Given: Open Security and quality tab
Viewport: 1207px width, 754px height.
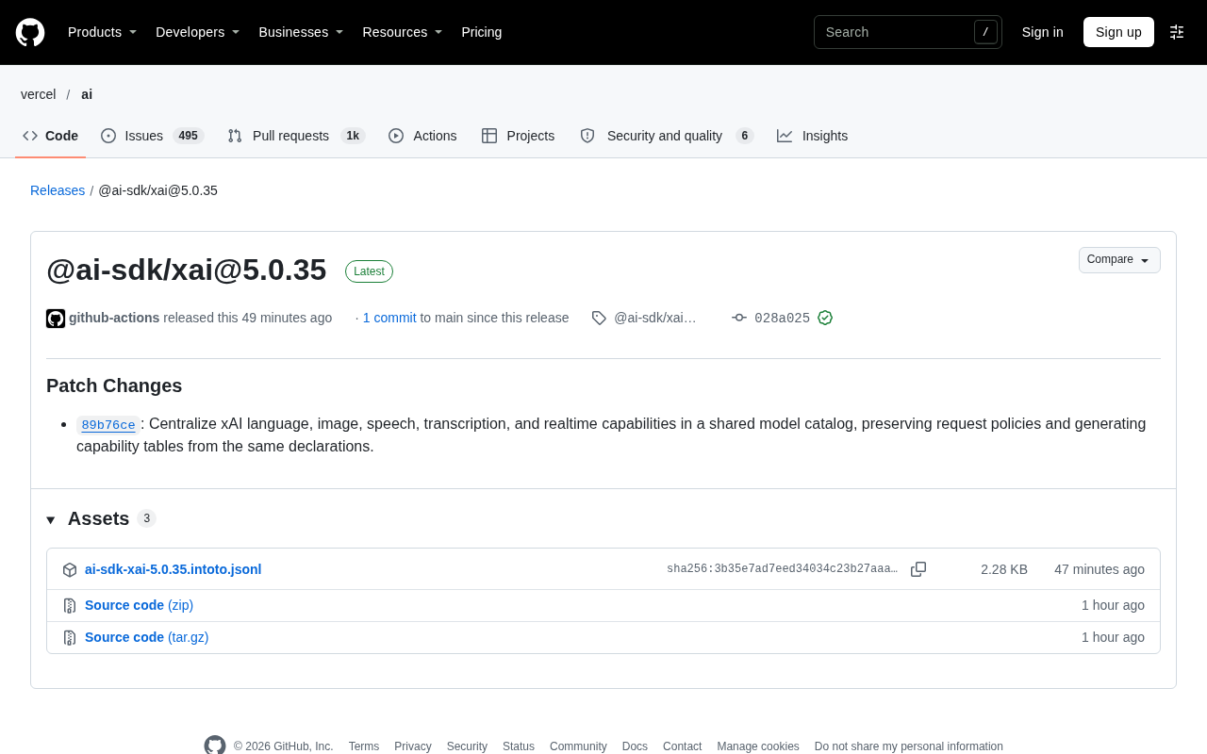Looking at the screenshot, I should (x=667, y=136).
